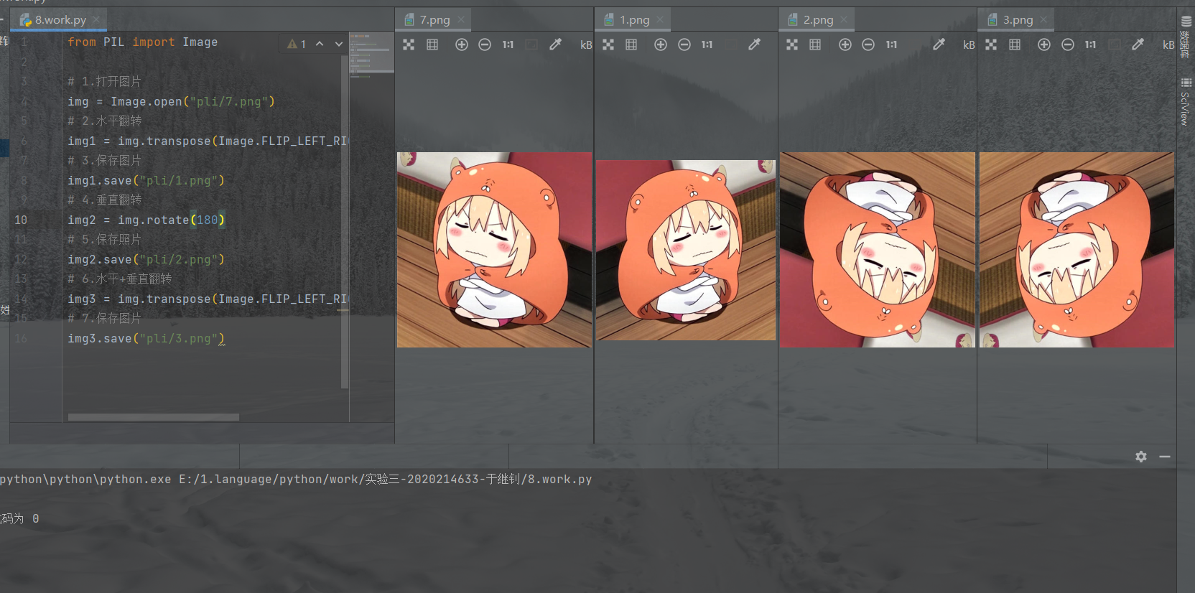Zoom in on 1.png image
This screenshot has width=1195, height=593.
point(661,45)
